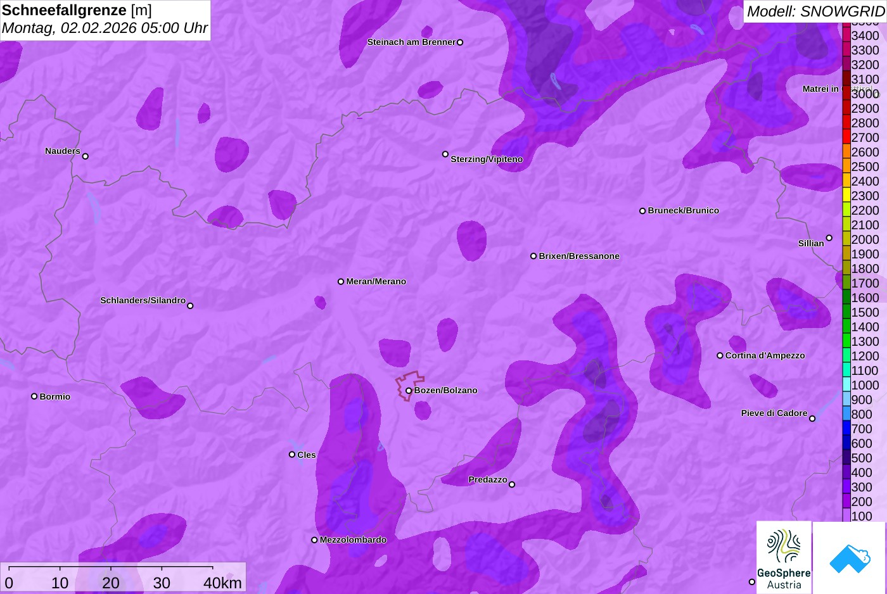The height and width of the screenshot is (594, 887).
Task: Click the 20 scale bar label
Action: [111, 583]
